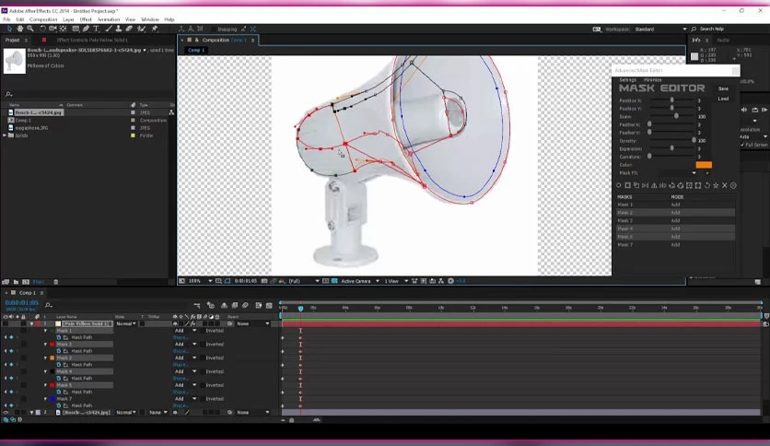Image resolution: width=770 pixels, height=446 pixels.
Task: Toggle Inverted checkbox for Mask 3
Action: pyautogui.click(x=203, y=358)
